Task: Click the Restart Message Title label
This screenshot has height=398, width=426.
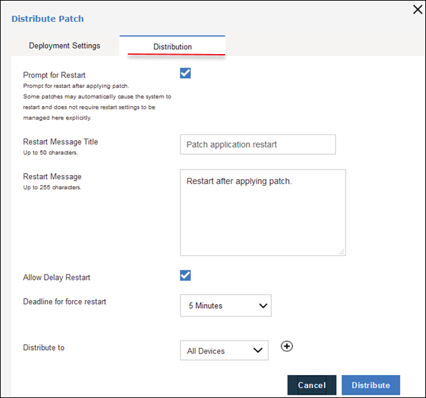Action: [61, 142]
